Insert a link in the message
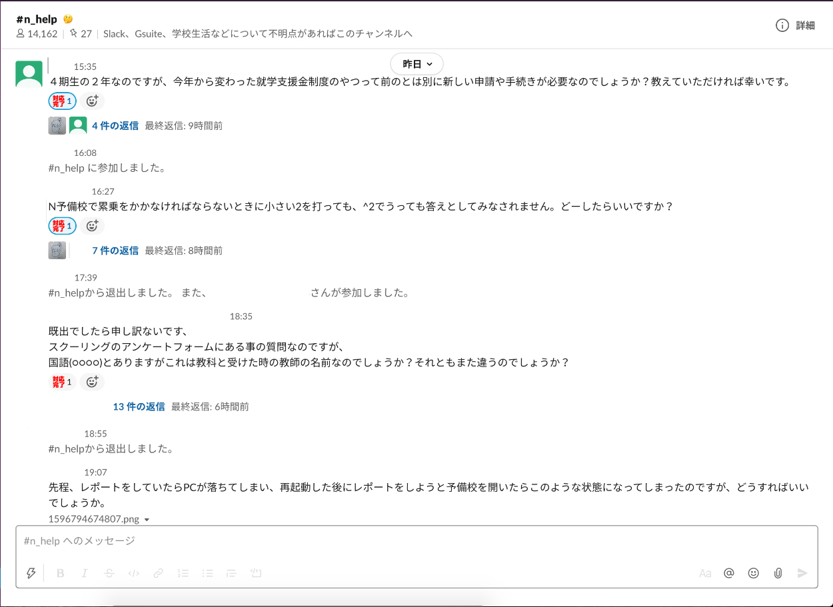This screenshot has height=607, width=833. coord(159,573)
